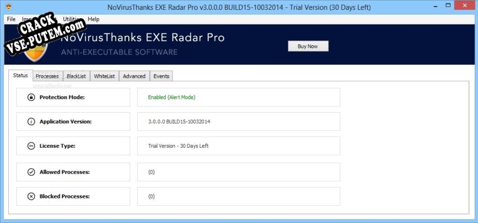The width and height of the screenshot is (478, 223).
Task: Open the WhiteList tab
Action: 104,76
